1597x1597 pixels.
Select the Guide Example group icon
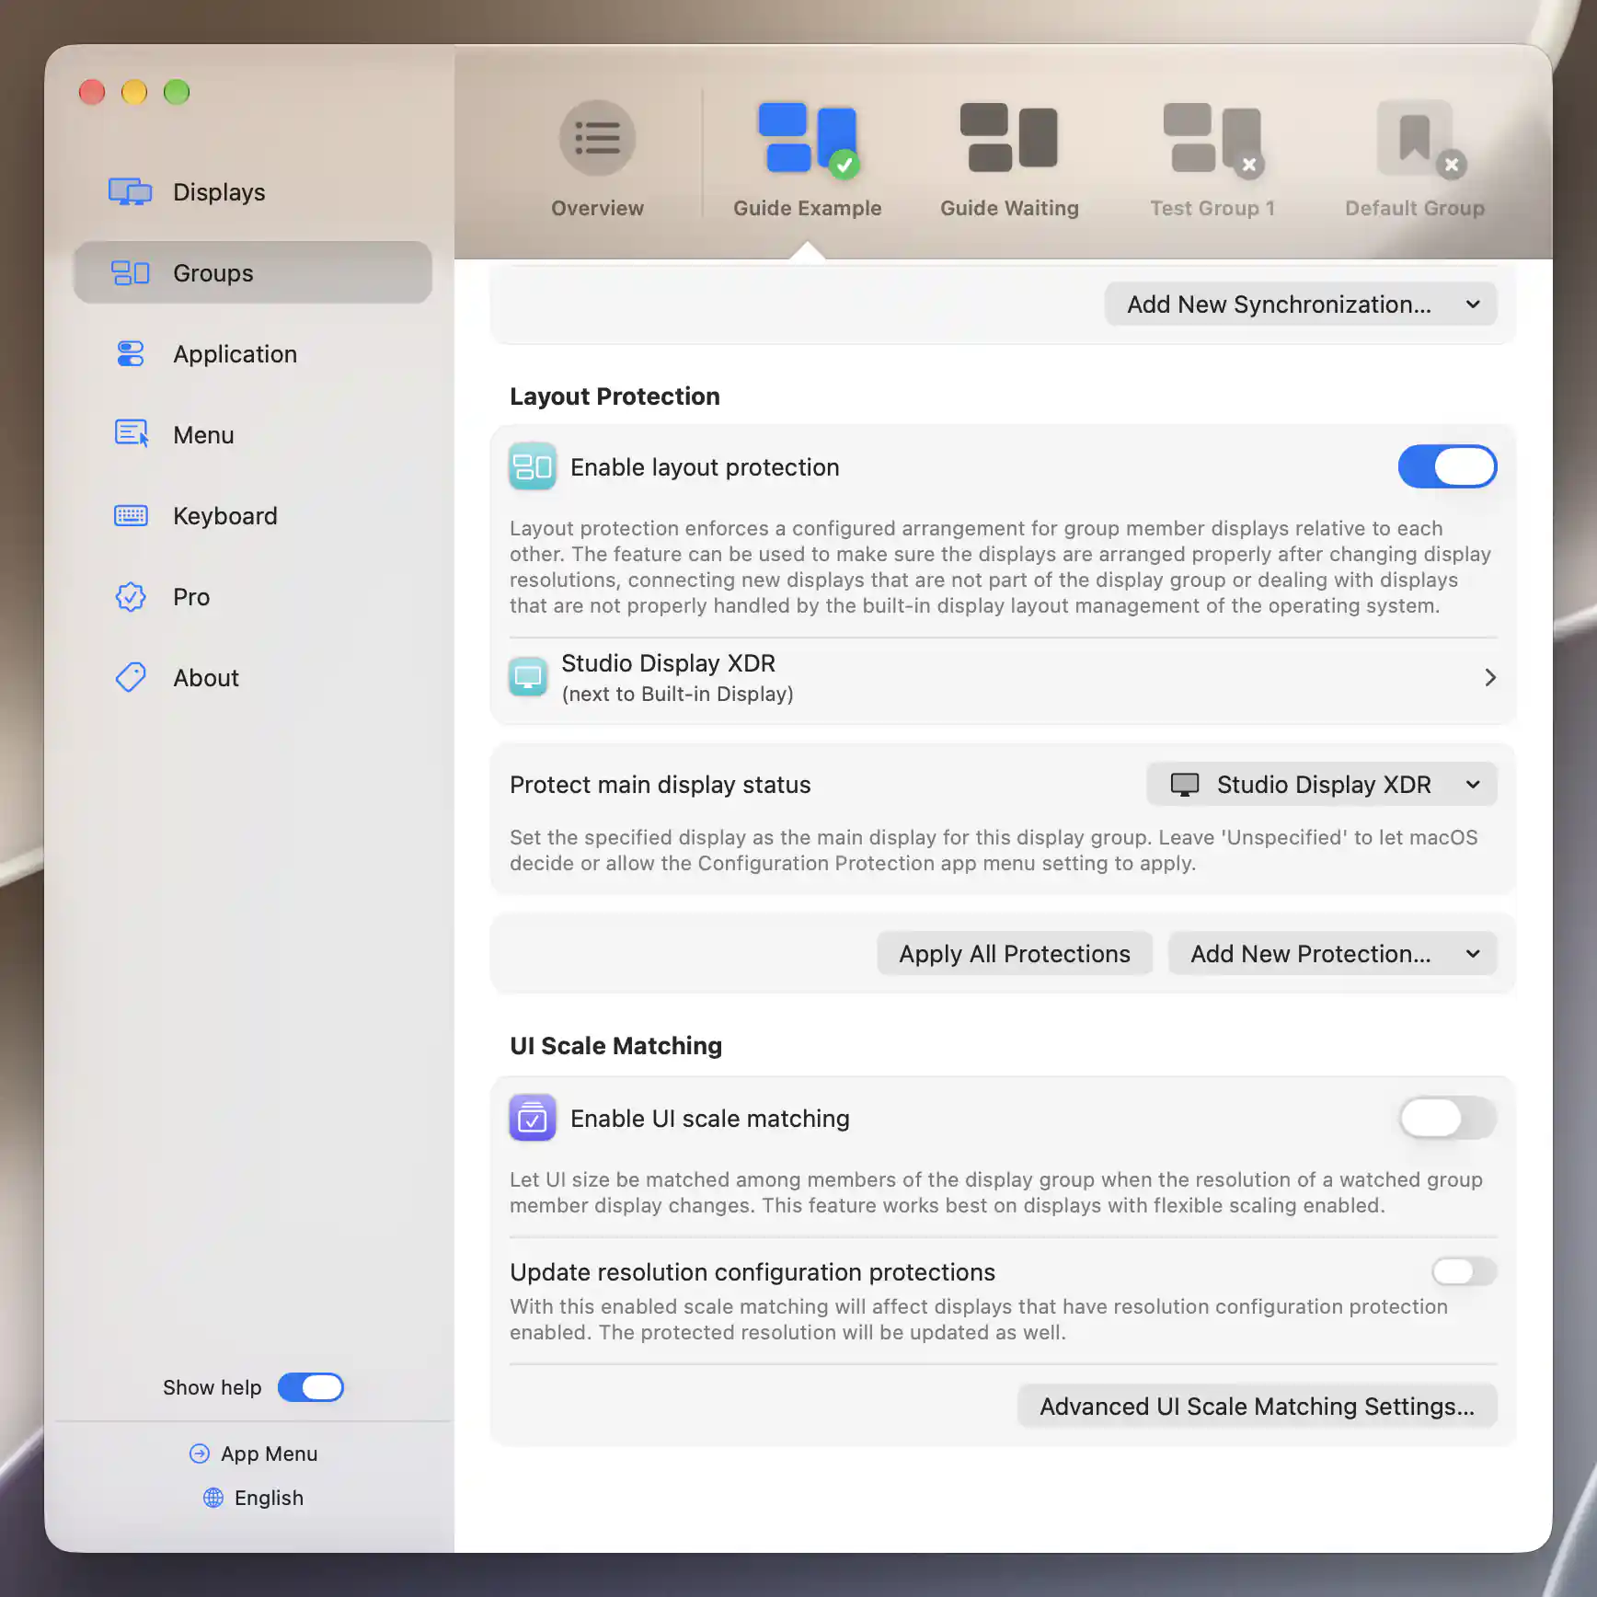pyautogui.click(x=807, y=138)
